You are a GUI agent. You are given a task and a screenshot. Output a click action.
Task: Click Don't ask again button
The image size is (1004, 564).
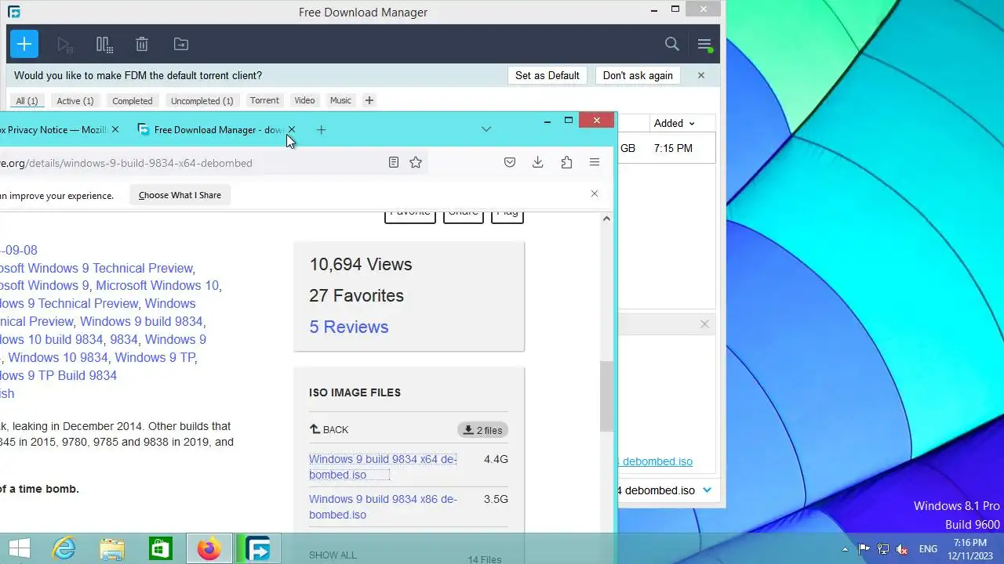click(638, 75)
